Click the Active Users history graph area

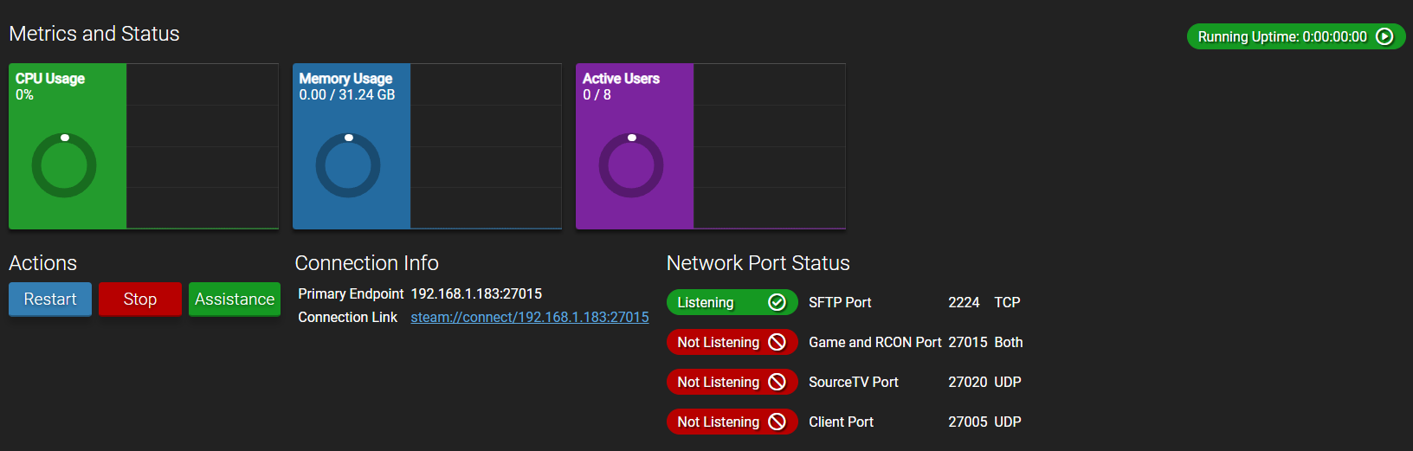point(769,145)
